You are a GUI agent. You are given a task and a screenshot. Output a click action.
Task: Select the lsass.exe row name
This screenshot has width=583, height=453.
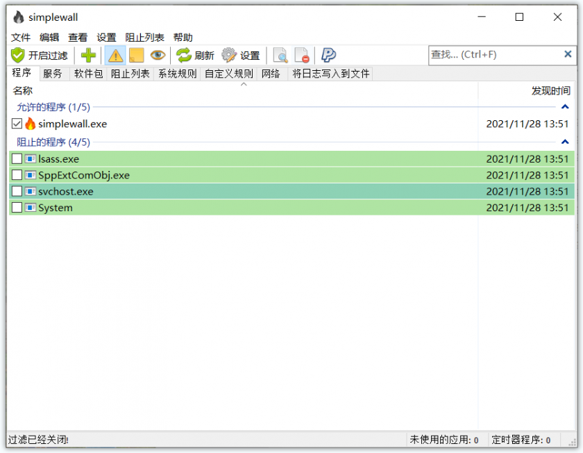click(x=59, y=159)
